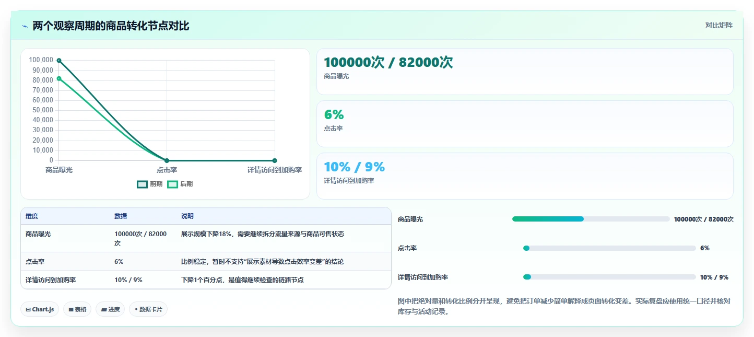Click the 100000次 / 82000次 data card

tap(525, 72)
